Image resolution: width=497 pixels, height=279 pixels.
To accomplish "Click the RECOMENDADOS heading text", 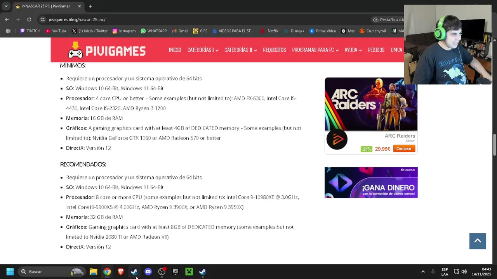I will coord(83,164).
